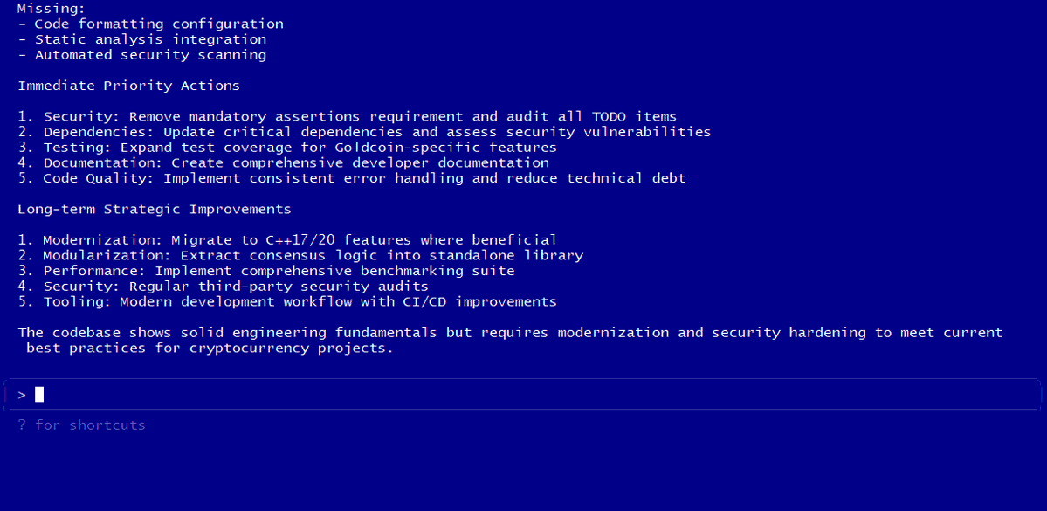Click the 'best practices for cryptocurrency projects.' line
1047x511 pixels.
pyautogui.click(x=210, y=348)
